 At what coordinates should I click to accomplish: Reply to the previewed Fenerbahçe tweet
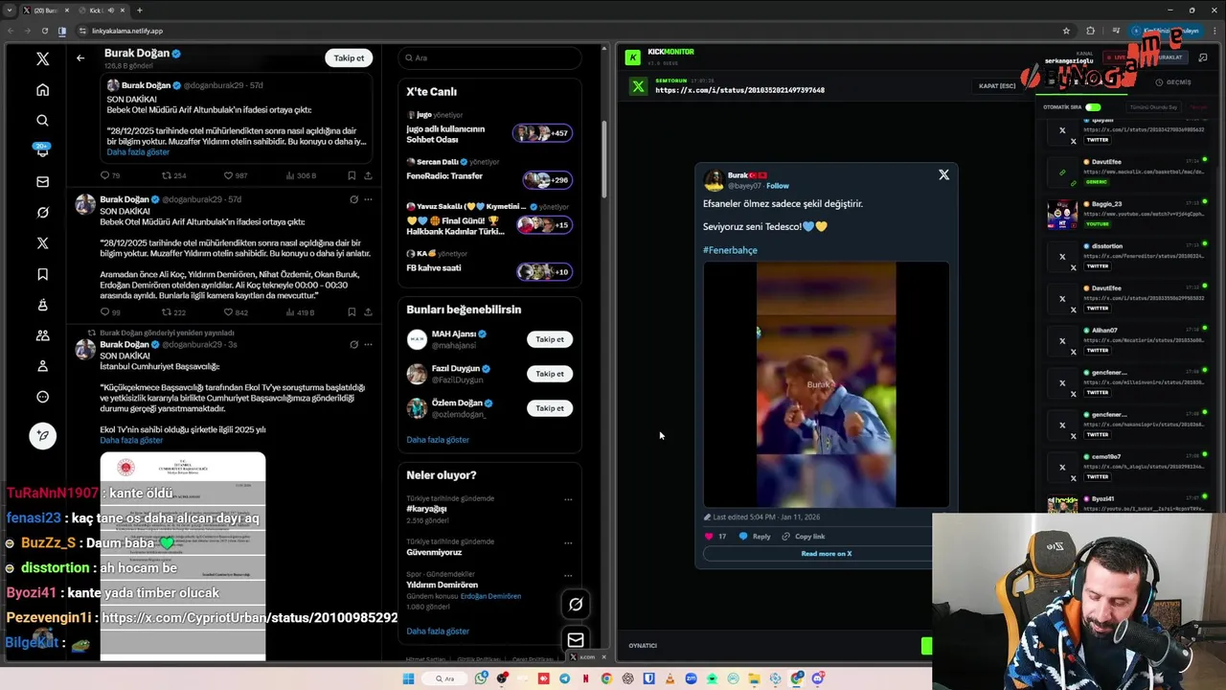tap(755, 537)
